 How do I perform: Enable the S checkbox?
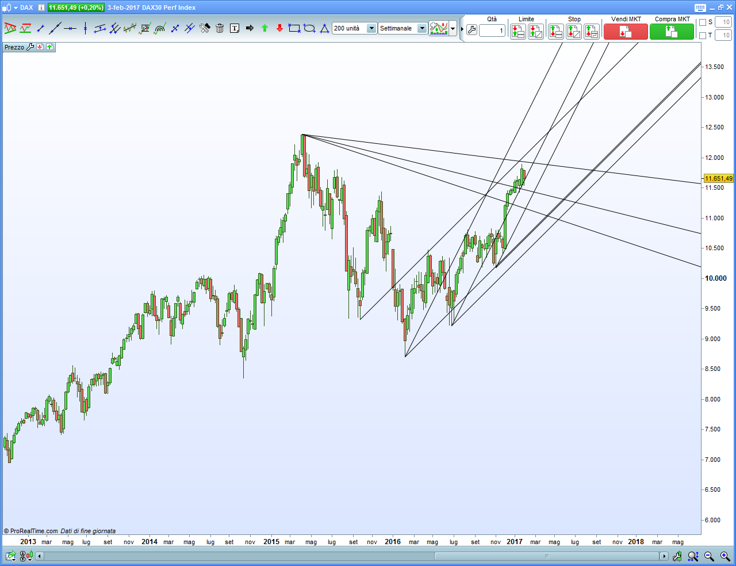703,22
